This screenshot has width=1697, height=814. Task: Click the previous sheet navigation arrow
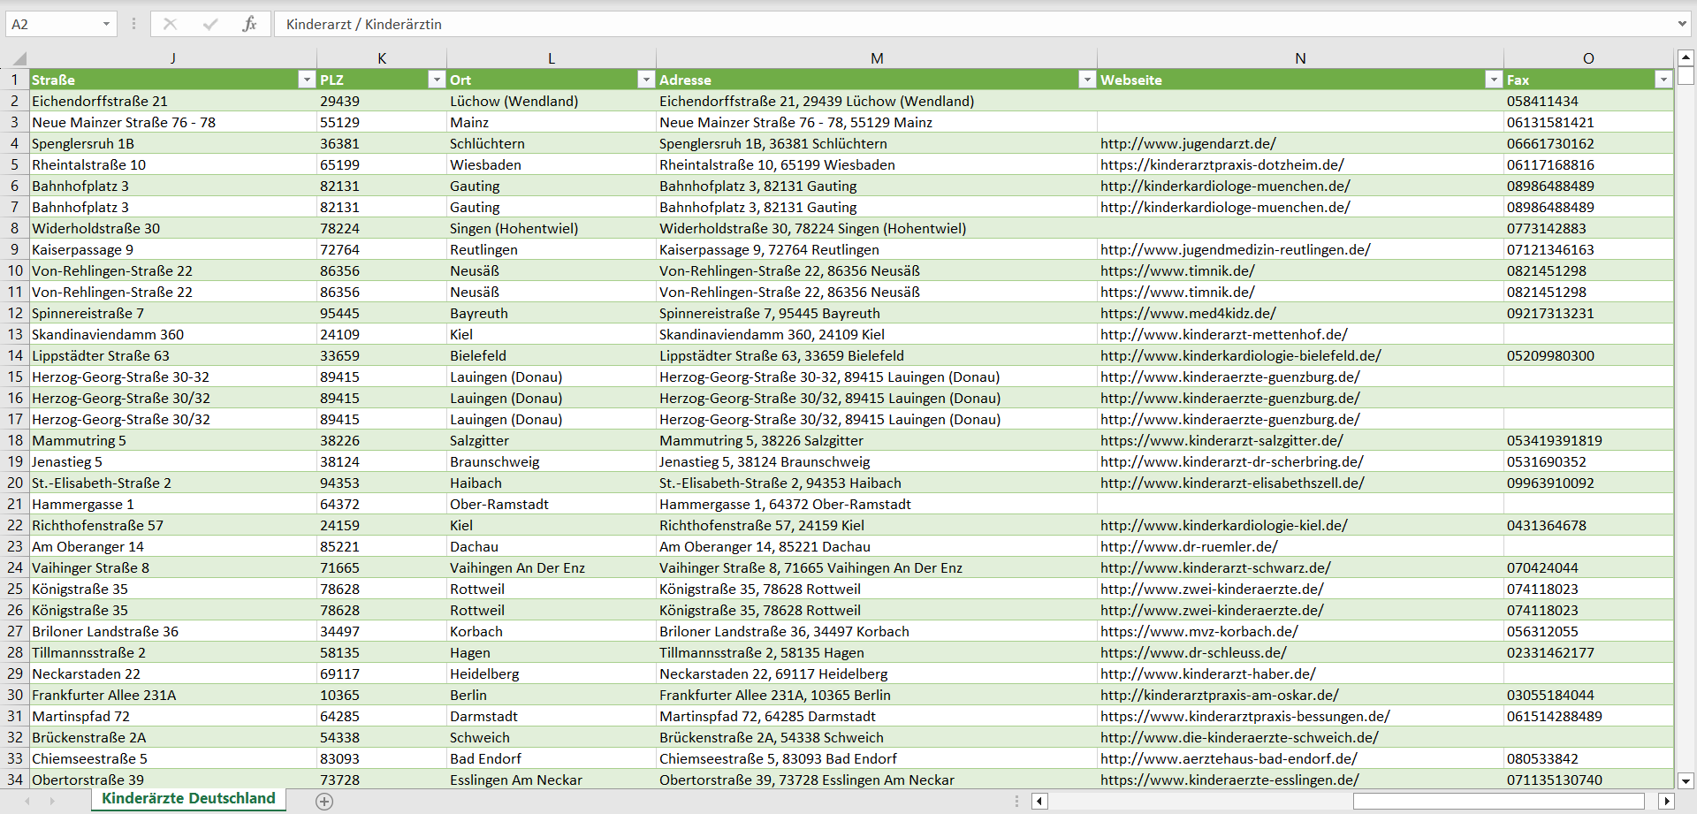click(27, 801)
